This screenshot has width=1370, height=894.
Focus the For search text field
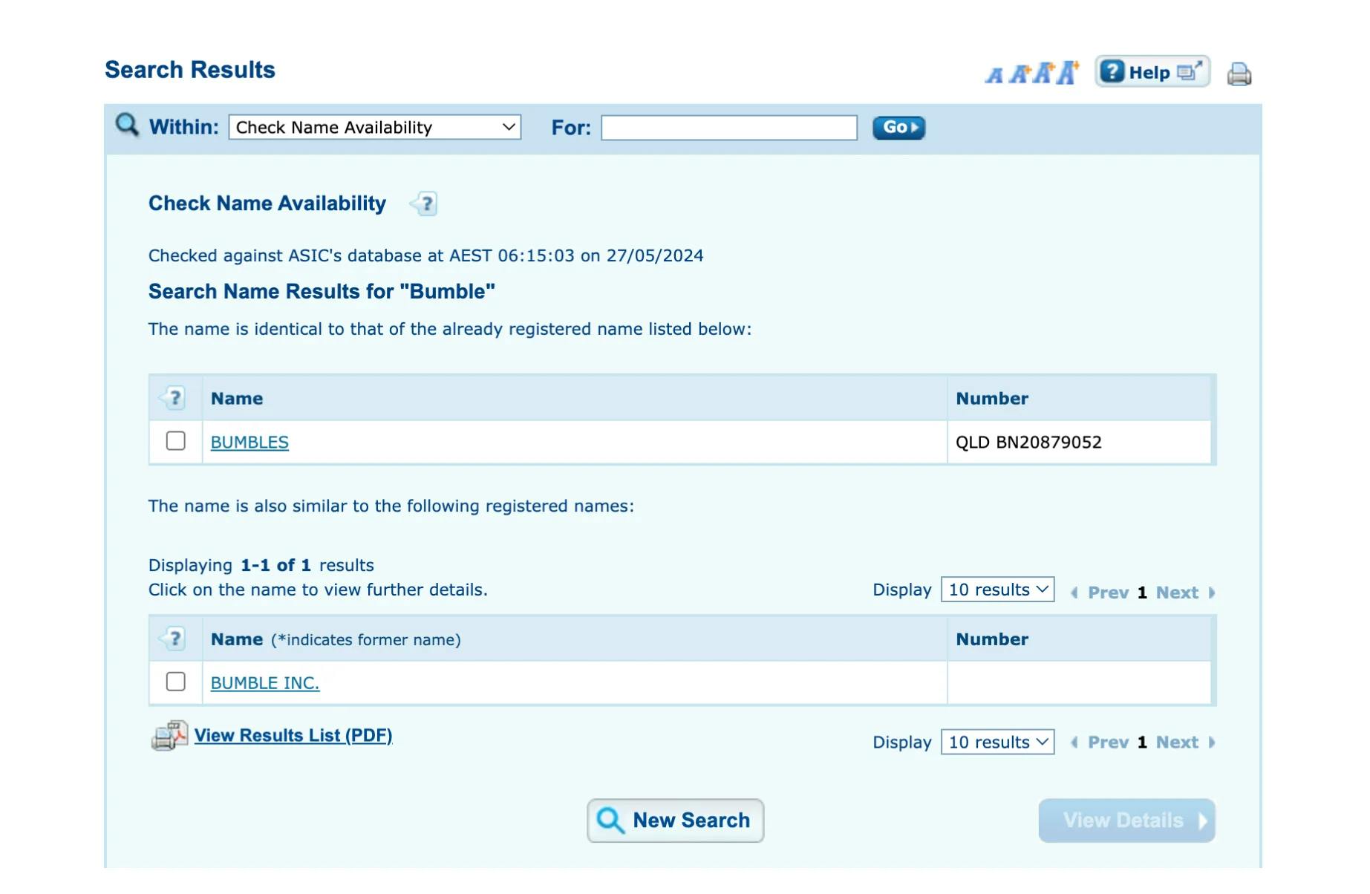click(729, 128)
